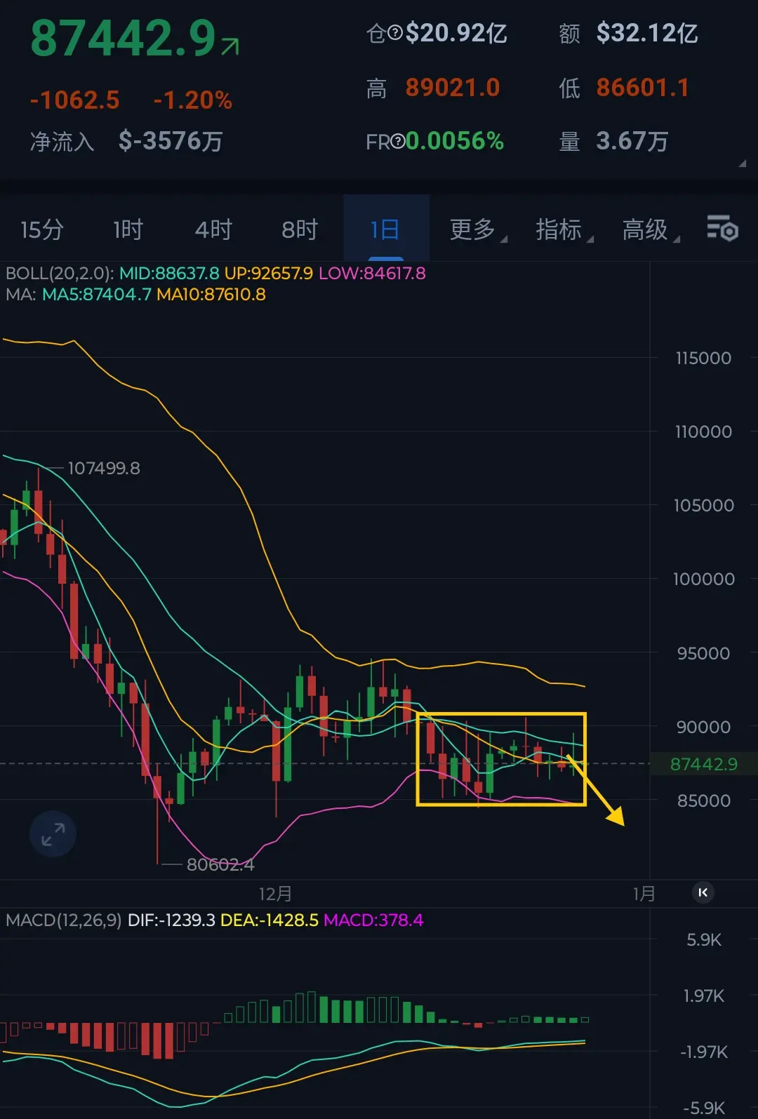Tap the funding rate FR help icon
Image resolution: width=758 pixels, height=1119 pixels.
coord(398,142)
